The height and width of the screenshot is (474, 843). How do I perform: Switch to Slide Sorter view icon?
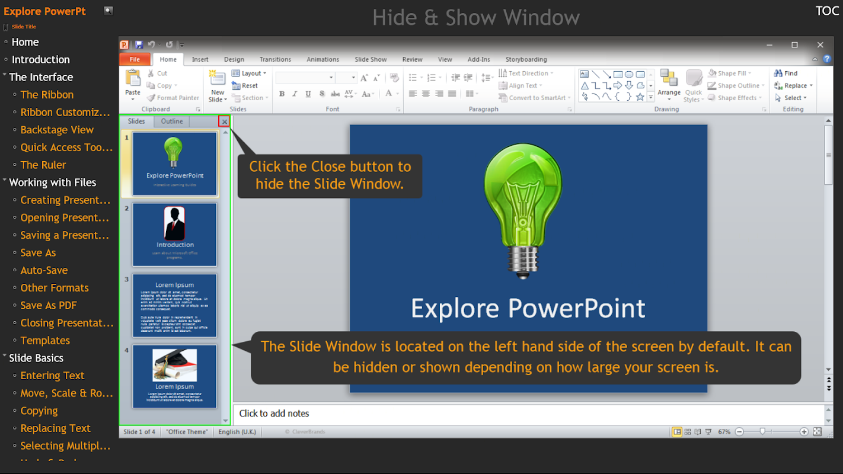(x=688, y=432)
